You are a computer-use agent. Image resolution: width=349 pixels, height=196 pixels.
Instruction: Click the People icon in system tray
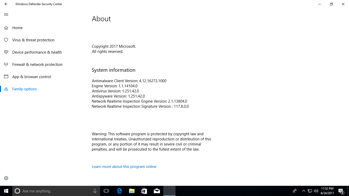(x=295, y=191)
